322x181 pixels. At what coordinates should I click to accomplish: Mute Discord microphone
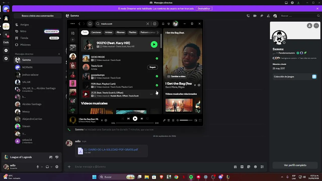[x=38, y=167]
